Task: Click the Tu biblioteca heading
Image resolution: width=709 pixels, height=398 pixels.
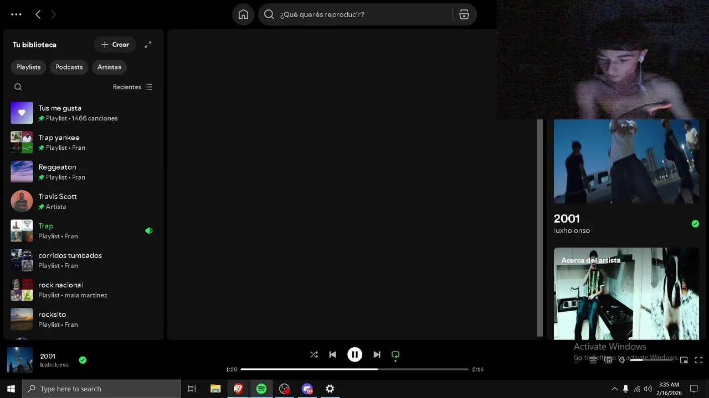Action: [x=34, y=45]
